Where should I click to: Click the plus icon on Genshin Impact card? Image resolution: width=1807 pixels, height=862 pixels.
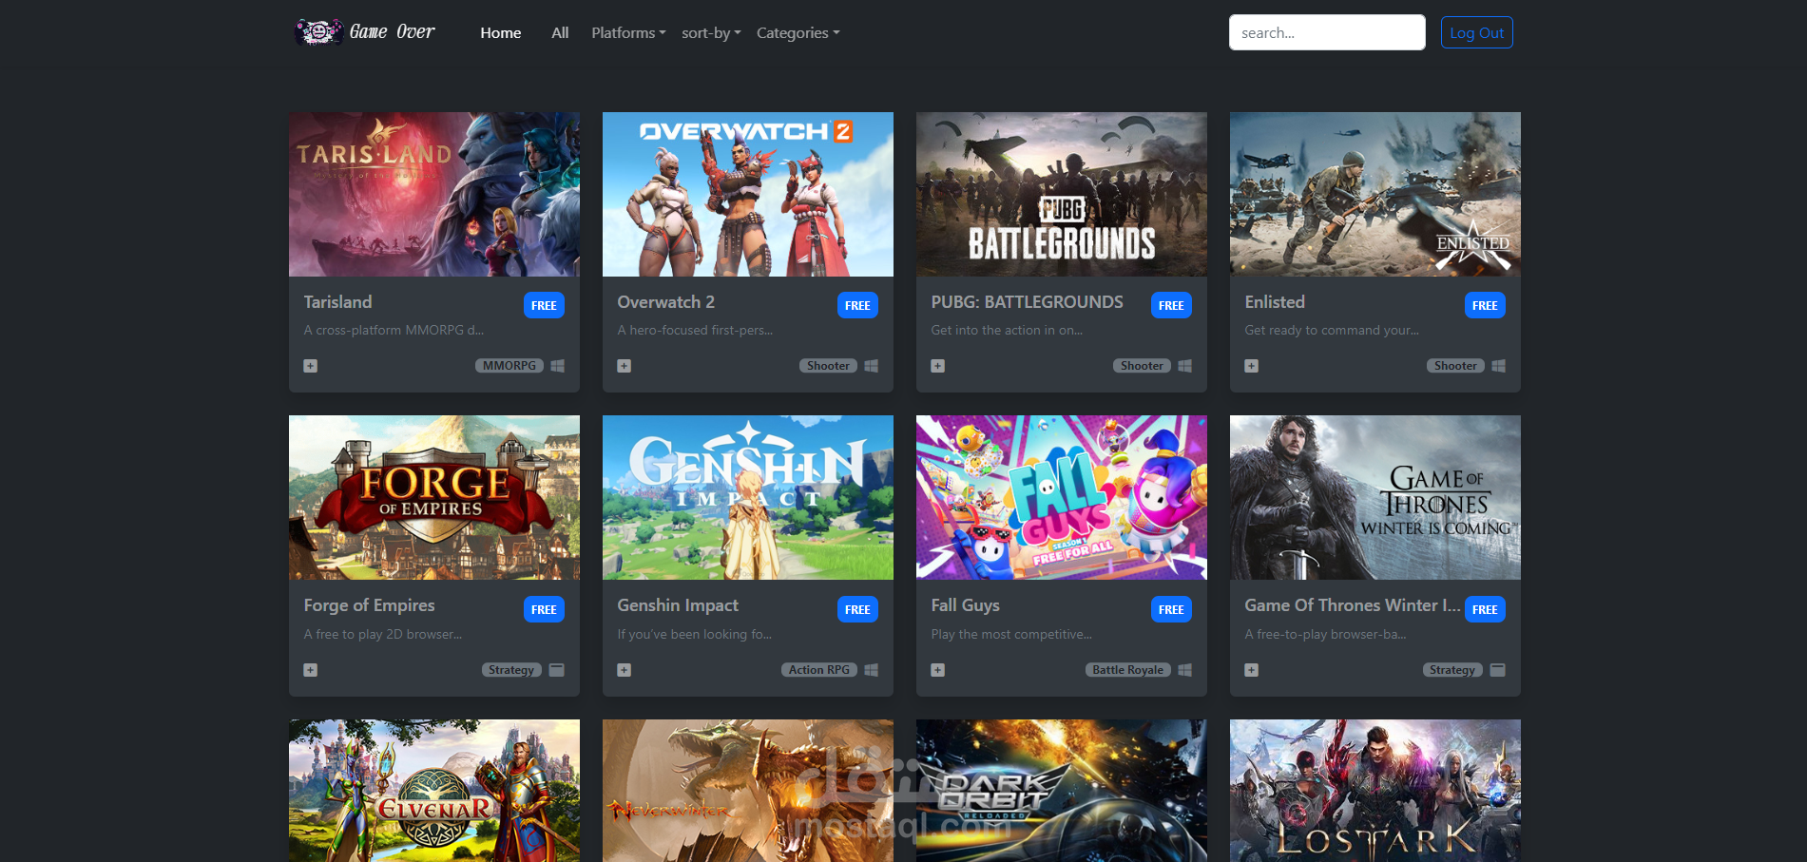pyautogui.click(x=625, y=670)
